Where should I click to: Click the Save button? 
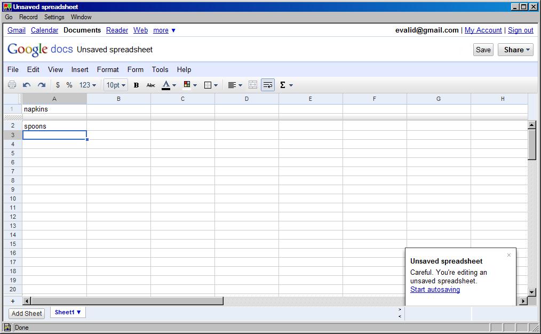coord(483,50)
